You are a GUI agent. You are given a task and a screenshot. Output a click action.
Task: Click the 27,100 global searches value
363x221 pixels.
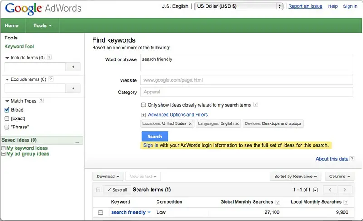coord(272,212)
